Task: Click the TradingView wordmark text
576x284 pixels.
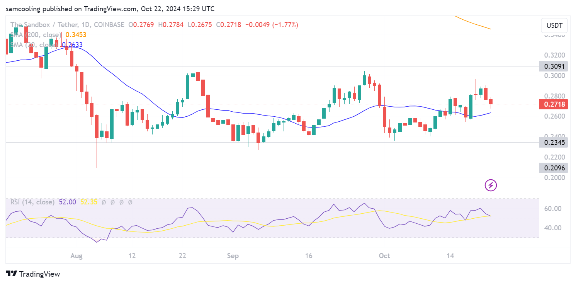Action: tap(40, 274)
